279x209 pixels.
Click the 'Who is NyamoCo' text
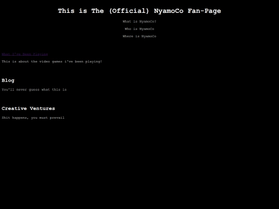pos(139,29)
